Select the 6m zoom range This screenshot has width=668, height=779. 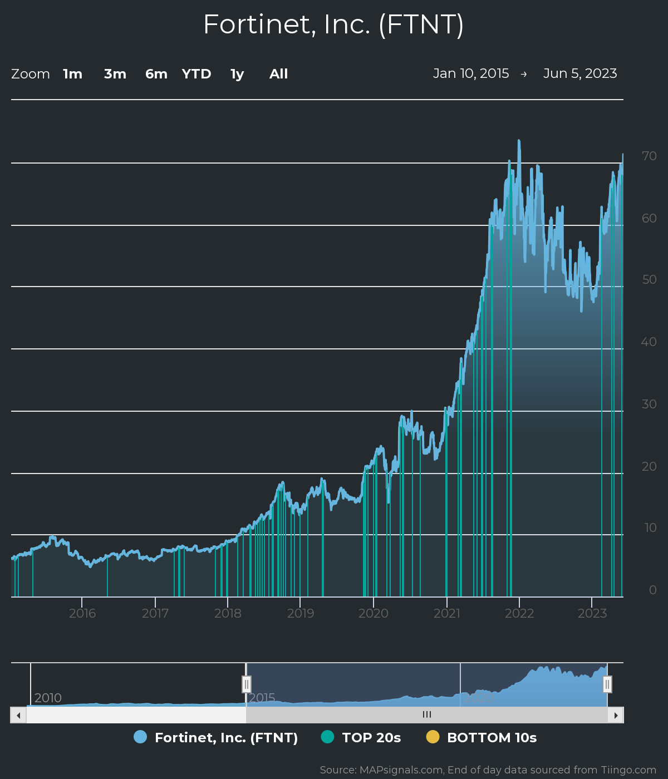coord(156,74)
